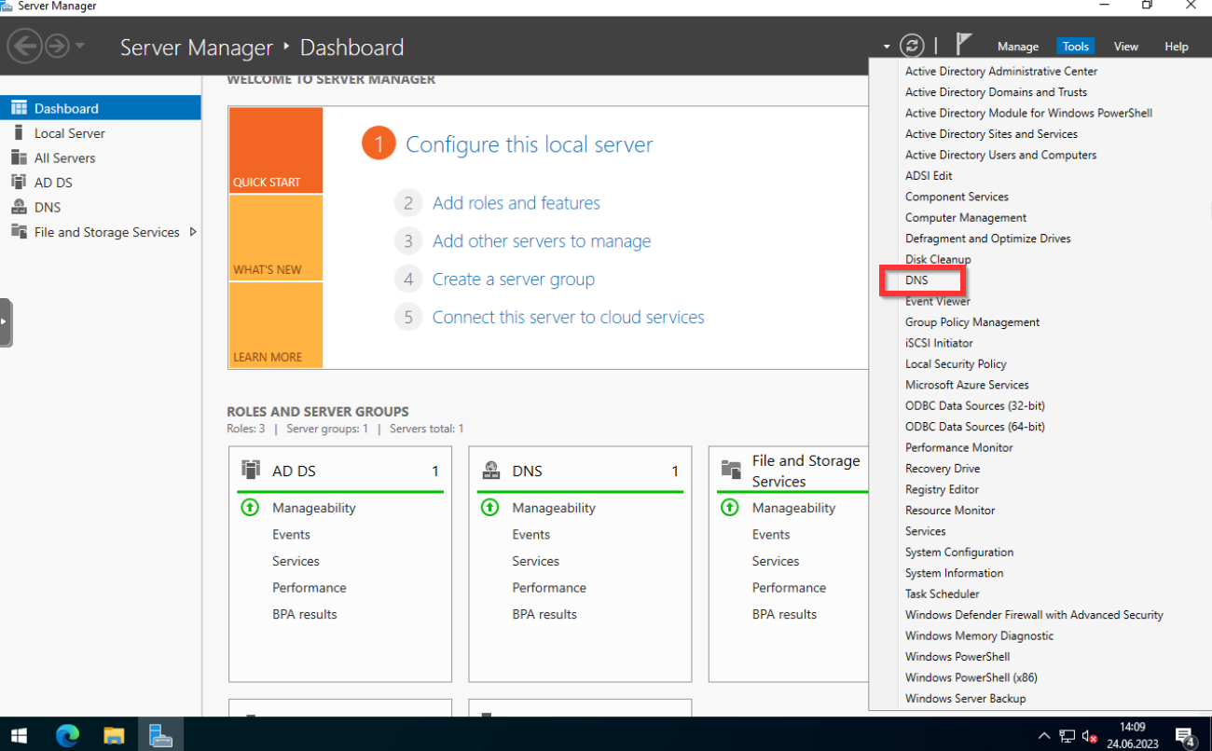Select the QUICK START tile
The width and height of the screenshot is (1212, 751).
click(x=276, y=150)
